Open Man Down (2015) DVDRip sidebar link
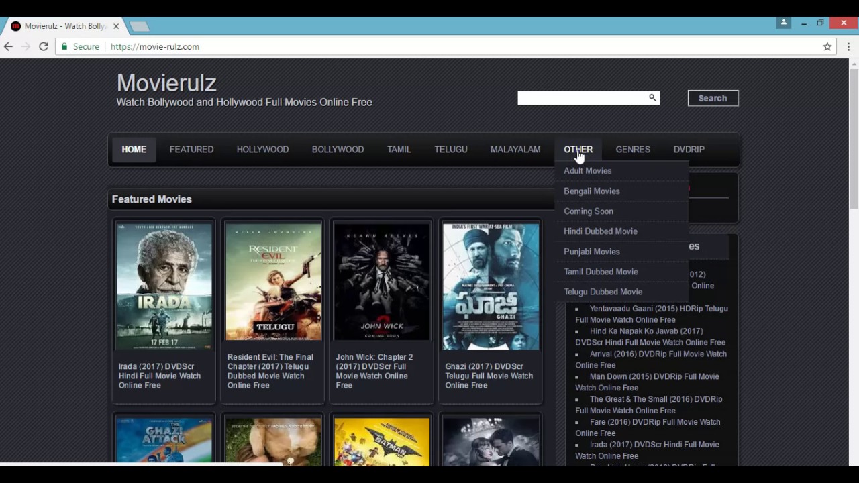Viewport: 859px width, 483px height. click(x=647, y=382)
